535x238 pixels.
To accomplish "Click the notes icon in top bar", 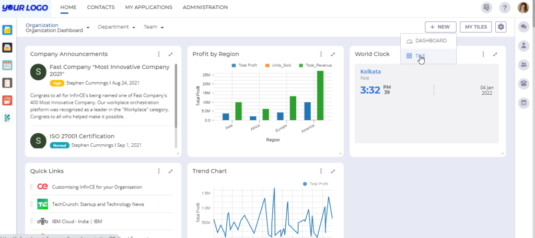I will (x=486, y=7).
